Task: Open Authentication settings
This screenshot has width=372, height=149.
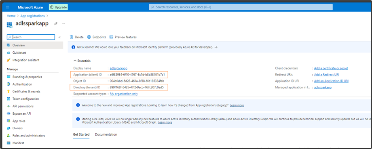Action: coord(22,84)
